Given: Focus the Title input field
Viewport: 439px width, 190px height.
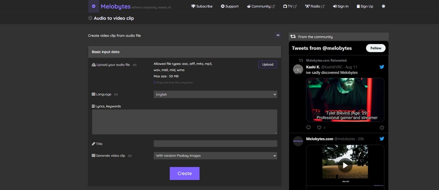Looking at the screenshot, I should coord(215,144).
